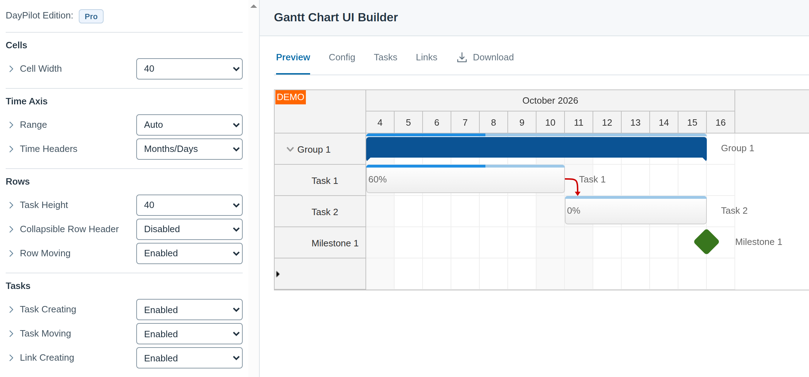Screen dimensions: 809x377
Task: Collapse the Group 1 row chevron
Action: pyautogui.click(x=290, y=149)
